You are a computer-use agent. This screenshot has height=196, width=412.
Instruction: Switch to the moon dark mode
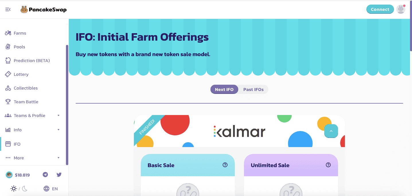coord(25,189)
